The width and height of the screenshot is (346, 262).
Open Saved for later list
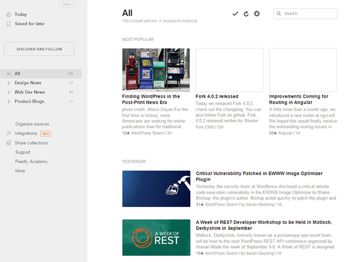click(30, 24)
